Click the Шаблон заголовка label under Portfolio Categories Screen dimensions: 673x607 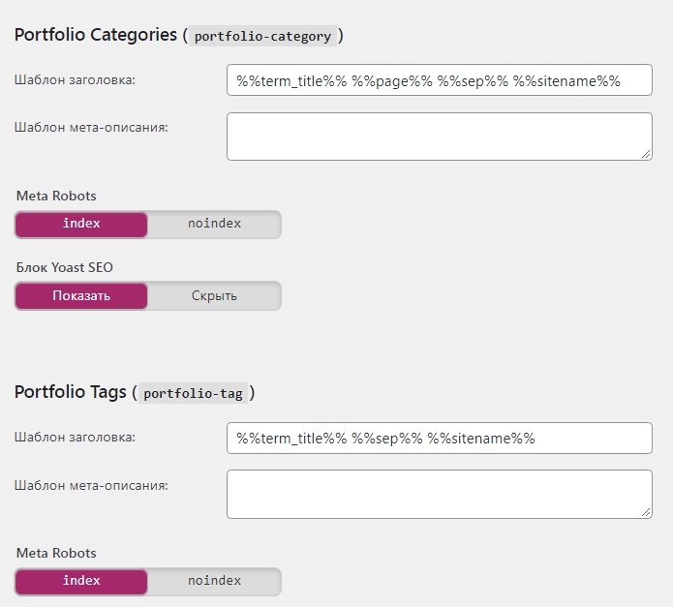pyautogui.click(x=75, y=80)
